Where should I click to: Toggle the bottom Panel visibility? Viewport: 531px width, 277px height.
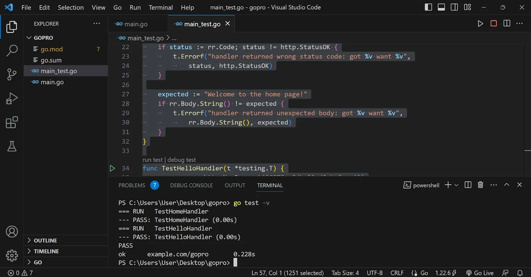441,7
